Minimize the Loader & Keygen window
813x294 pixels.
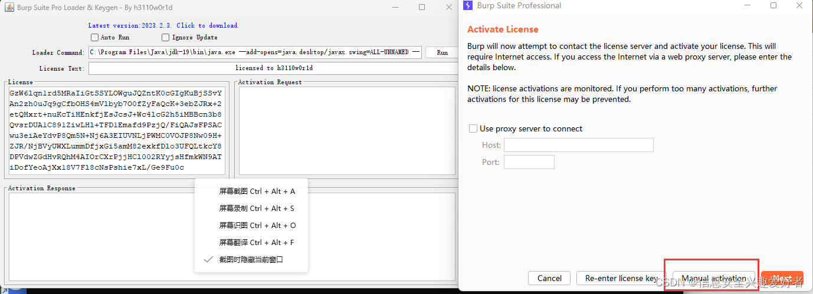(x=396, y=7)
